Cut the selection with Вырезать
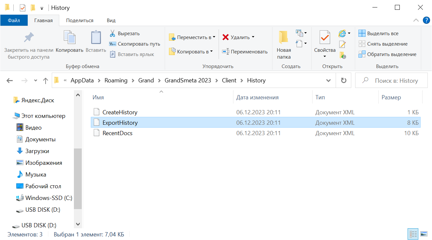Viewport: 432px width, 240px height. [124, 34]
